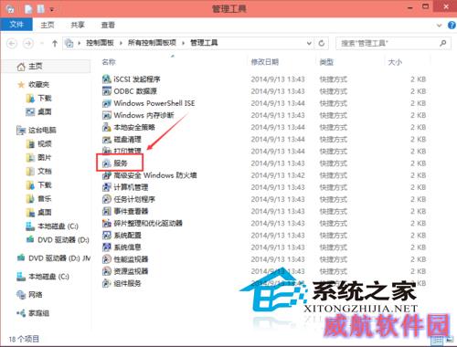
Task: Open 磁盘清理 icon
Action: point(106,140)
